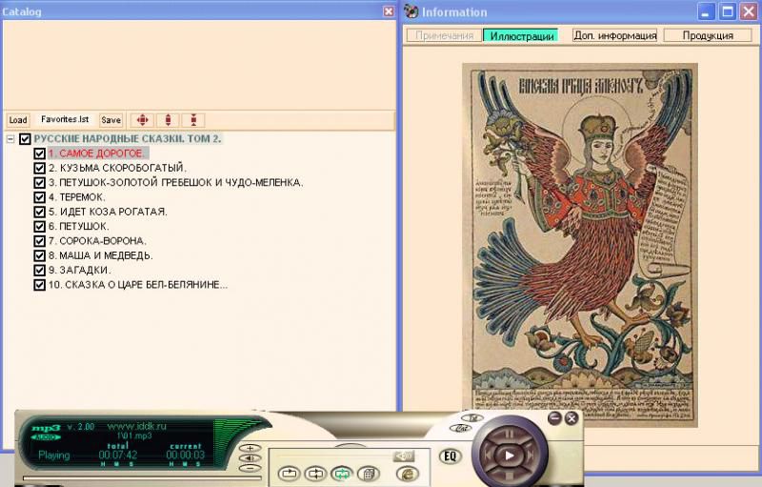This screenshot has height=487, width=762.
Task: Click the four-arrow icon in catalog toolbar
Action: click(x=142, y=120)
